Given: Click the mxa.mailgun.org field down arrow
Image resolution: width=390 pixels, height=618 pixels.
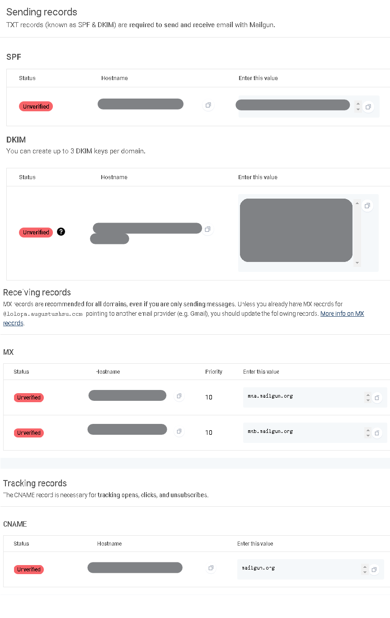Looking at the screenshot, I should [368, 400].
